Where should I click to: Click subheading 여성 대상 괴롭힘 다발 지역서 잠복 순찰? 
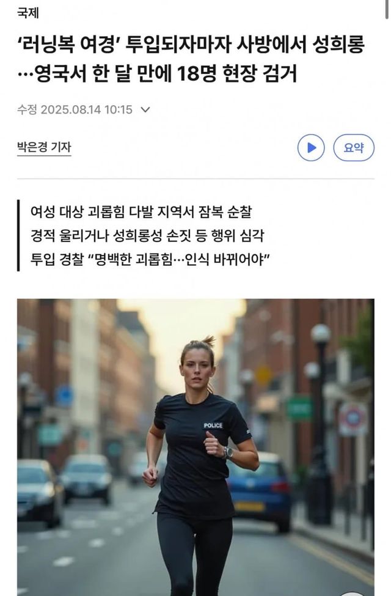click(141, 212)
